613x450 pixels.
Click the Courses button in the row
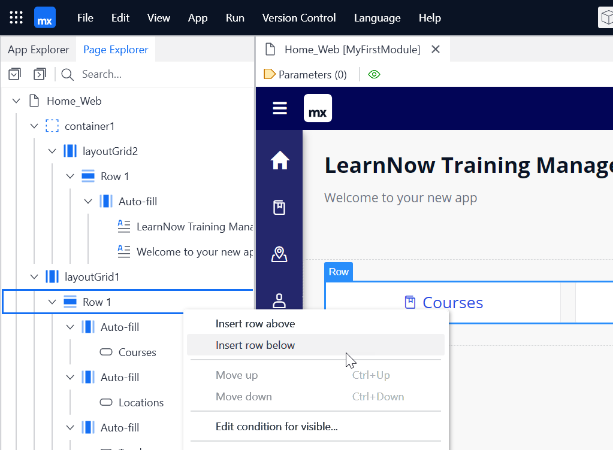coord(444,302)
